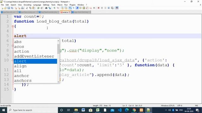
Task: Toggle synchronize vertical scrolling
Action: [x=62, y=8]
